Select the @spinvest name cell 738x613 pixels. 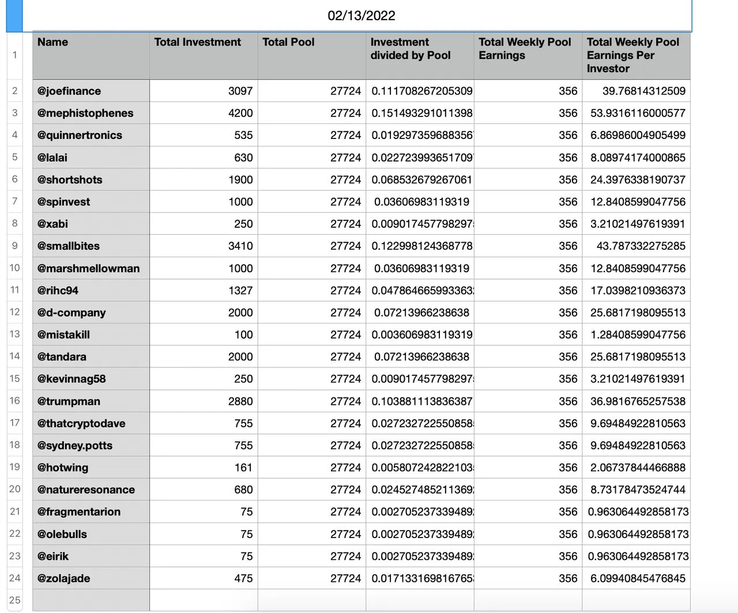click(x=91, y=202)
